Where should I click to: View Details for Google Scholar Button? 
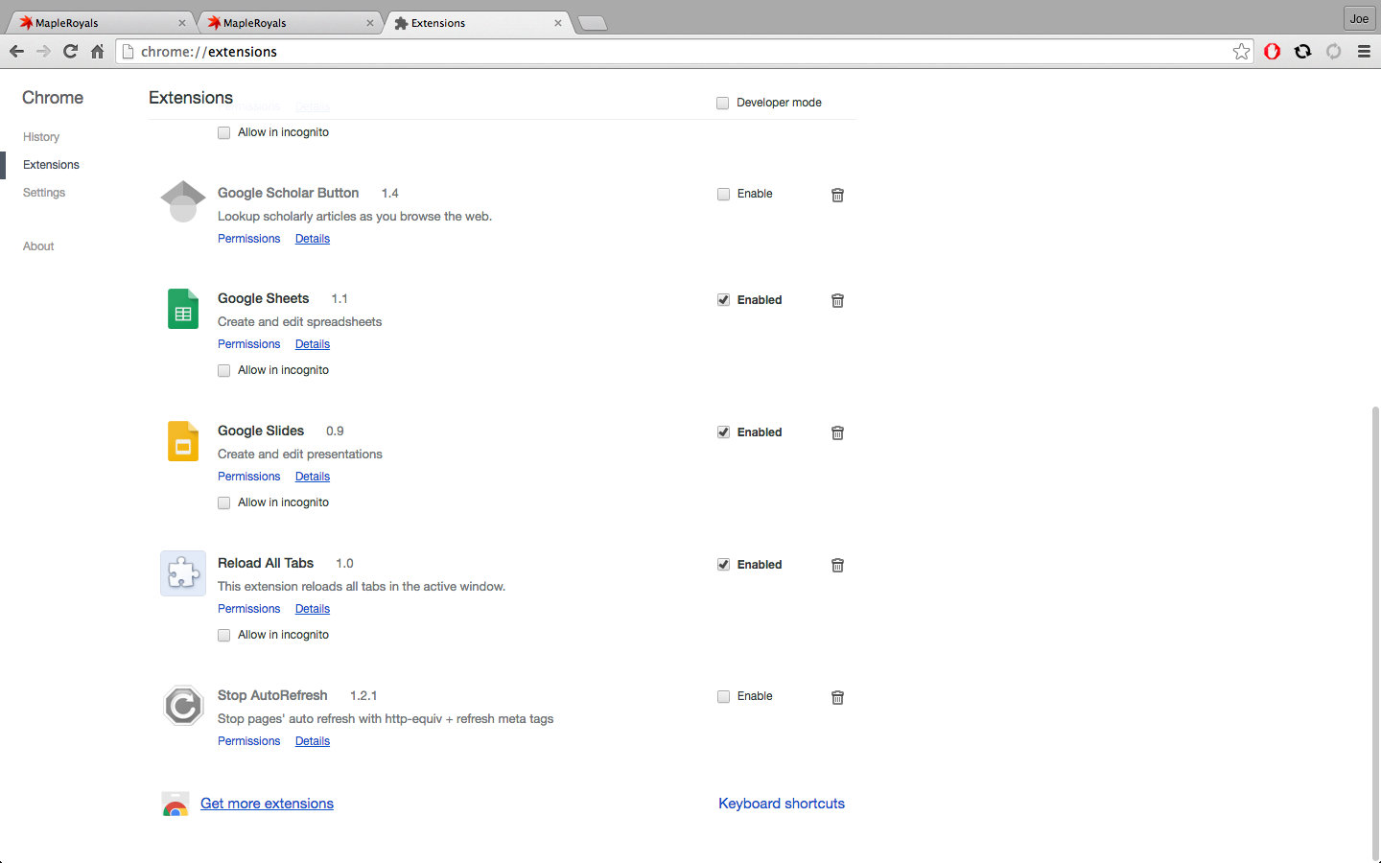point(313,239)
